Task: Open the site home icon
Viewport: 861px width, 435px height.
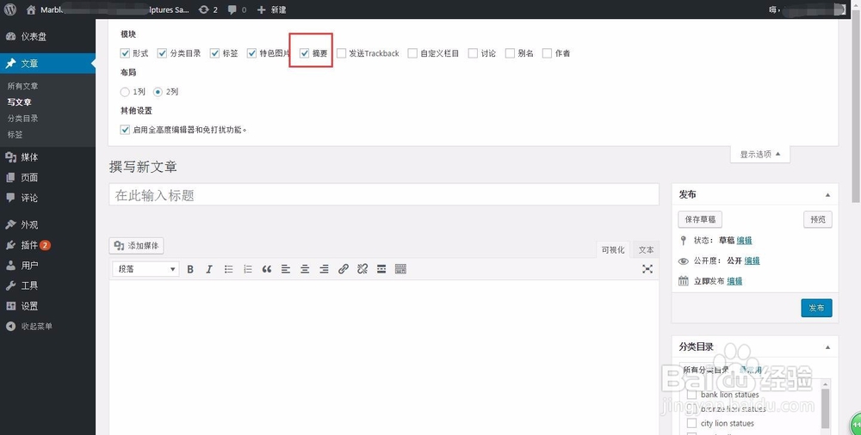Action: [31, 9]
